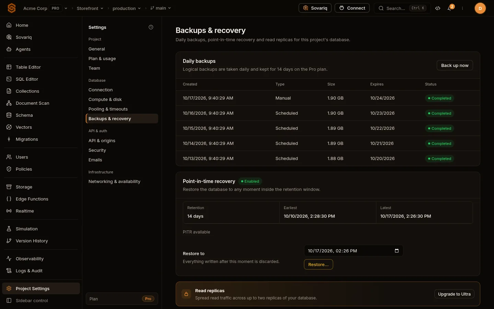This screenshot has height=309, width=494.
Task: Open Migrations page
Action: [x=41, y=139]
